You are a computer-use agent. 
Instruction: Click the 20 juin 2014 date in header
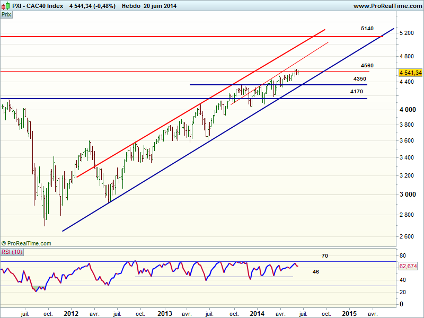click(x=160, y=6)
